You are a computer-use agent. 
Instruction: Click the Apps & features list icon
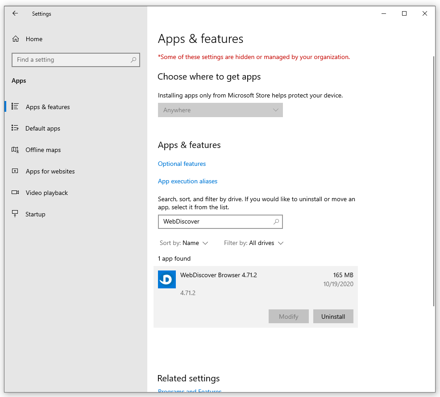(15, 106)
